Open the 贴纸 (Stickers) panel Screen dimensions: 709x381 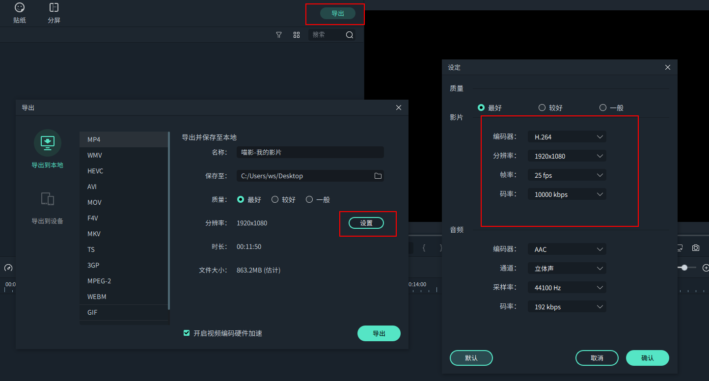point(19,13)
